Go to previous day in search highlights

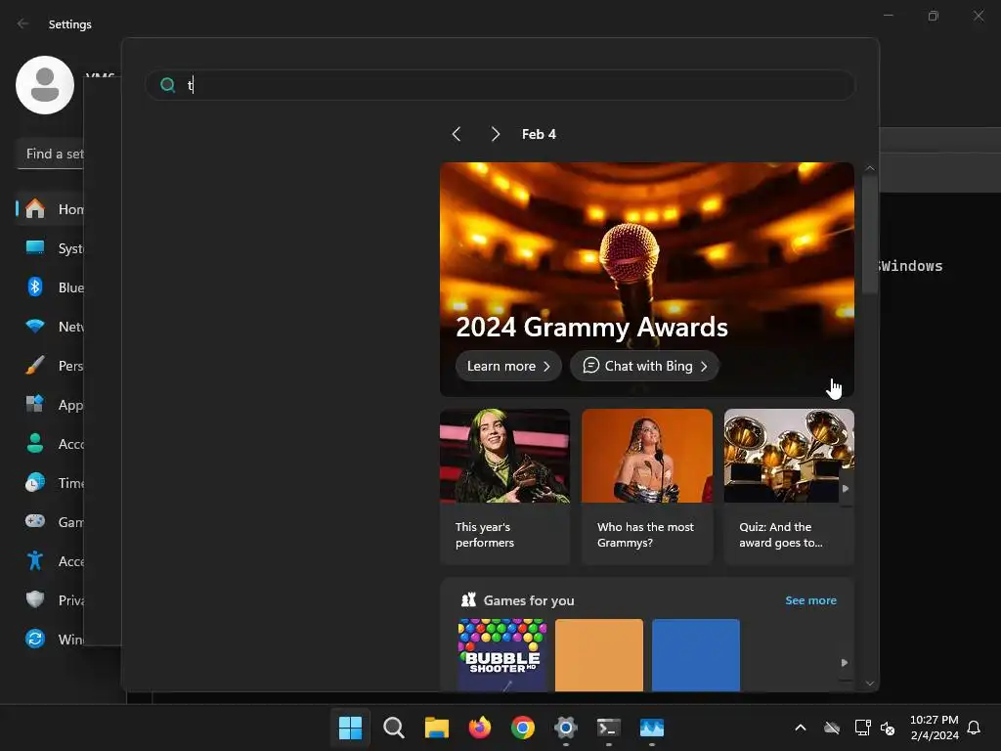click(x=457, y=134)
